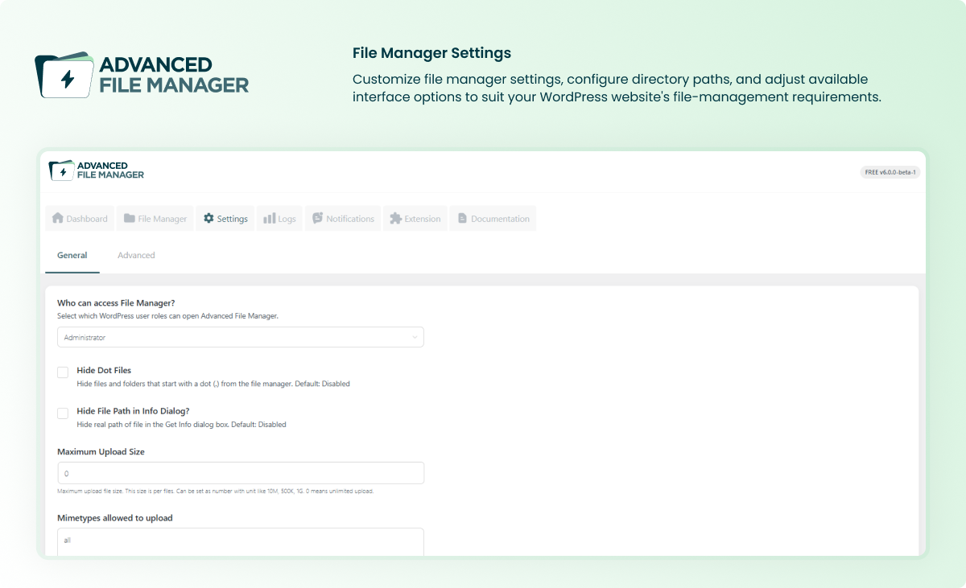Click the 'Maximum upload file size' help text

[215, 491]
